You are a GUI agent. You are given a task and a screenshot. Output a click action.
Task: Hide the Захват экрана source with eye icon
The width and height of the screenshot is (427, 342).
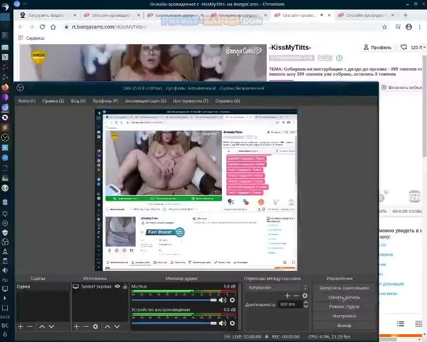[117, 287]
